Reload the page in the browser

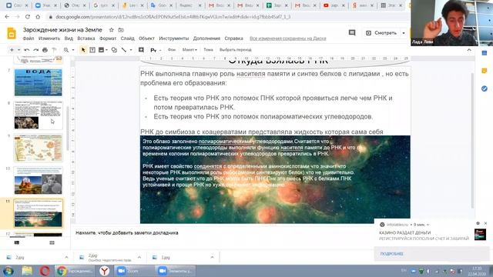[x=28, y=17]
